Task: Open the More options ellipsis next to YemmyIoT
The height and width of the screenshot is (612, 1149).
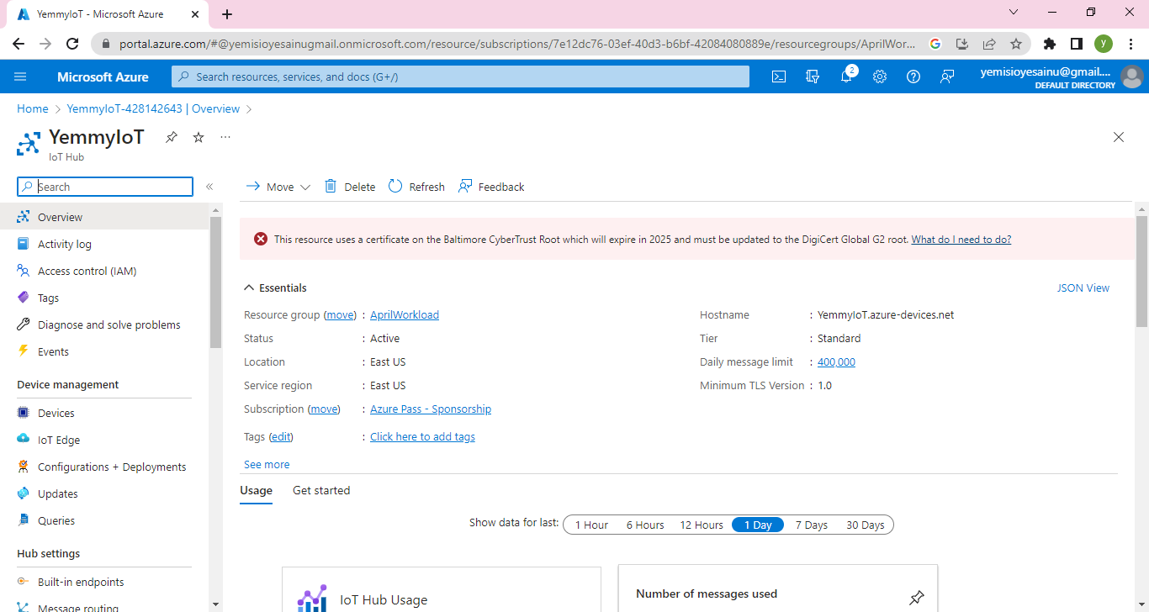Action: click(225, 136)
